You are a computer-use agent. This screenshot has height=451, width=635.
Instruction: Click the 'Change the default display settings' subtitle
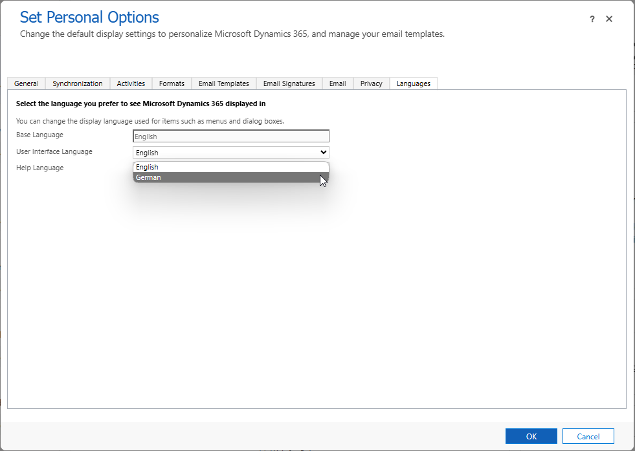pyautogui.click(x=232, y=34)
